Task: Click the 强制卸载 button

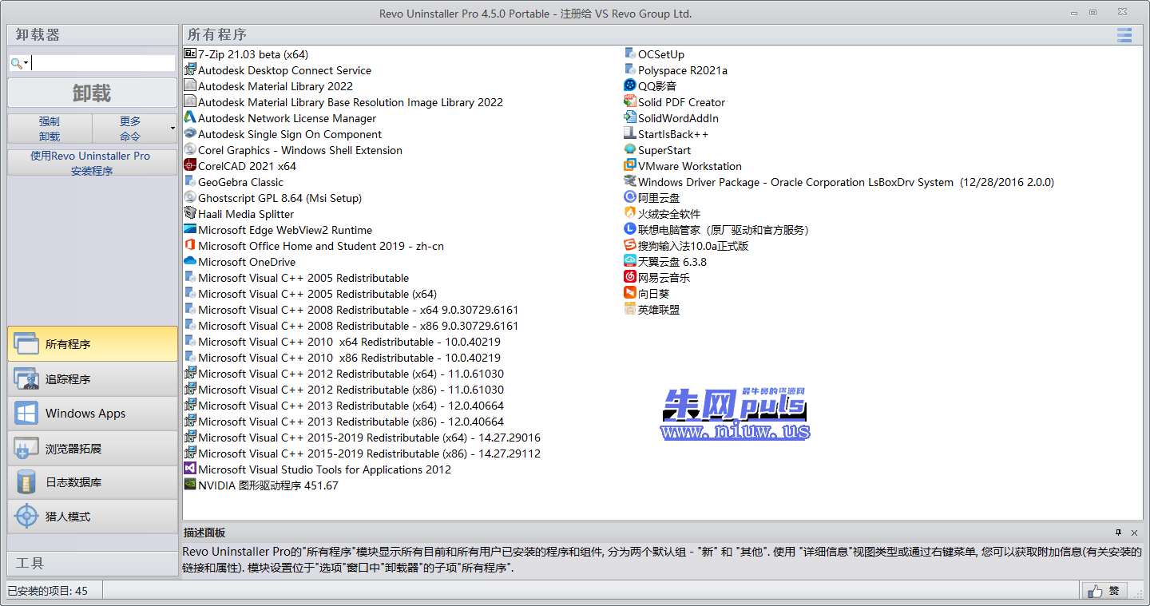Action: (50, 129)
